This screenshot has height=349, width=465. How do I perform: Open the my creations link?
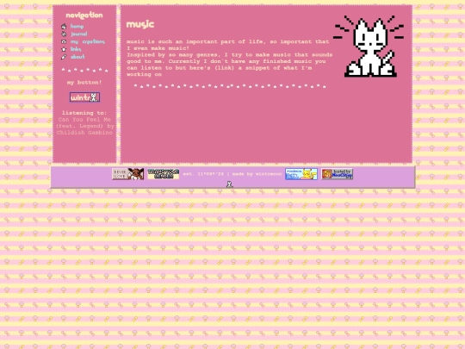[88, 41]
